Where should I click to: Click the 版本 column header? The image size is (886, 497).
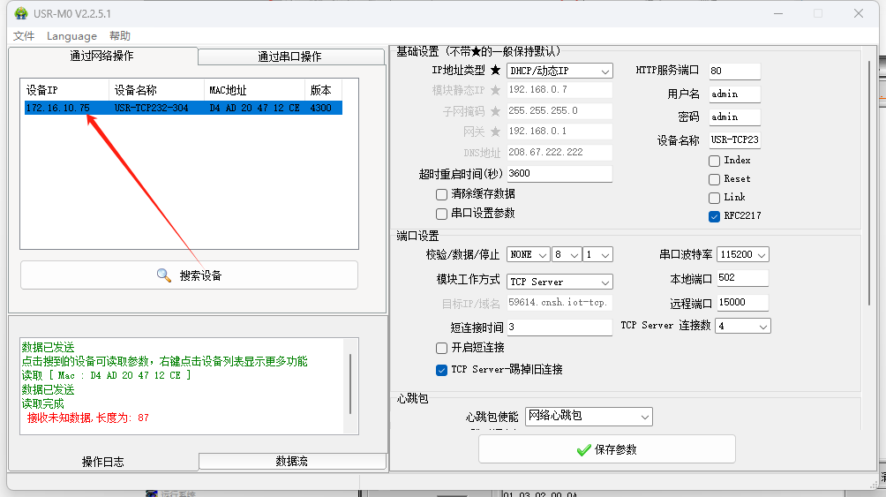click(324, 90)
